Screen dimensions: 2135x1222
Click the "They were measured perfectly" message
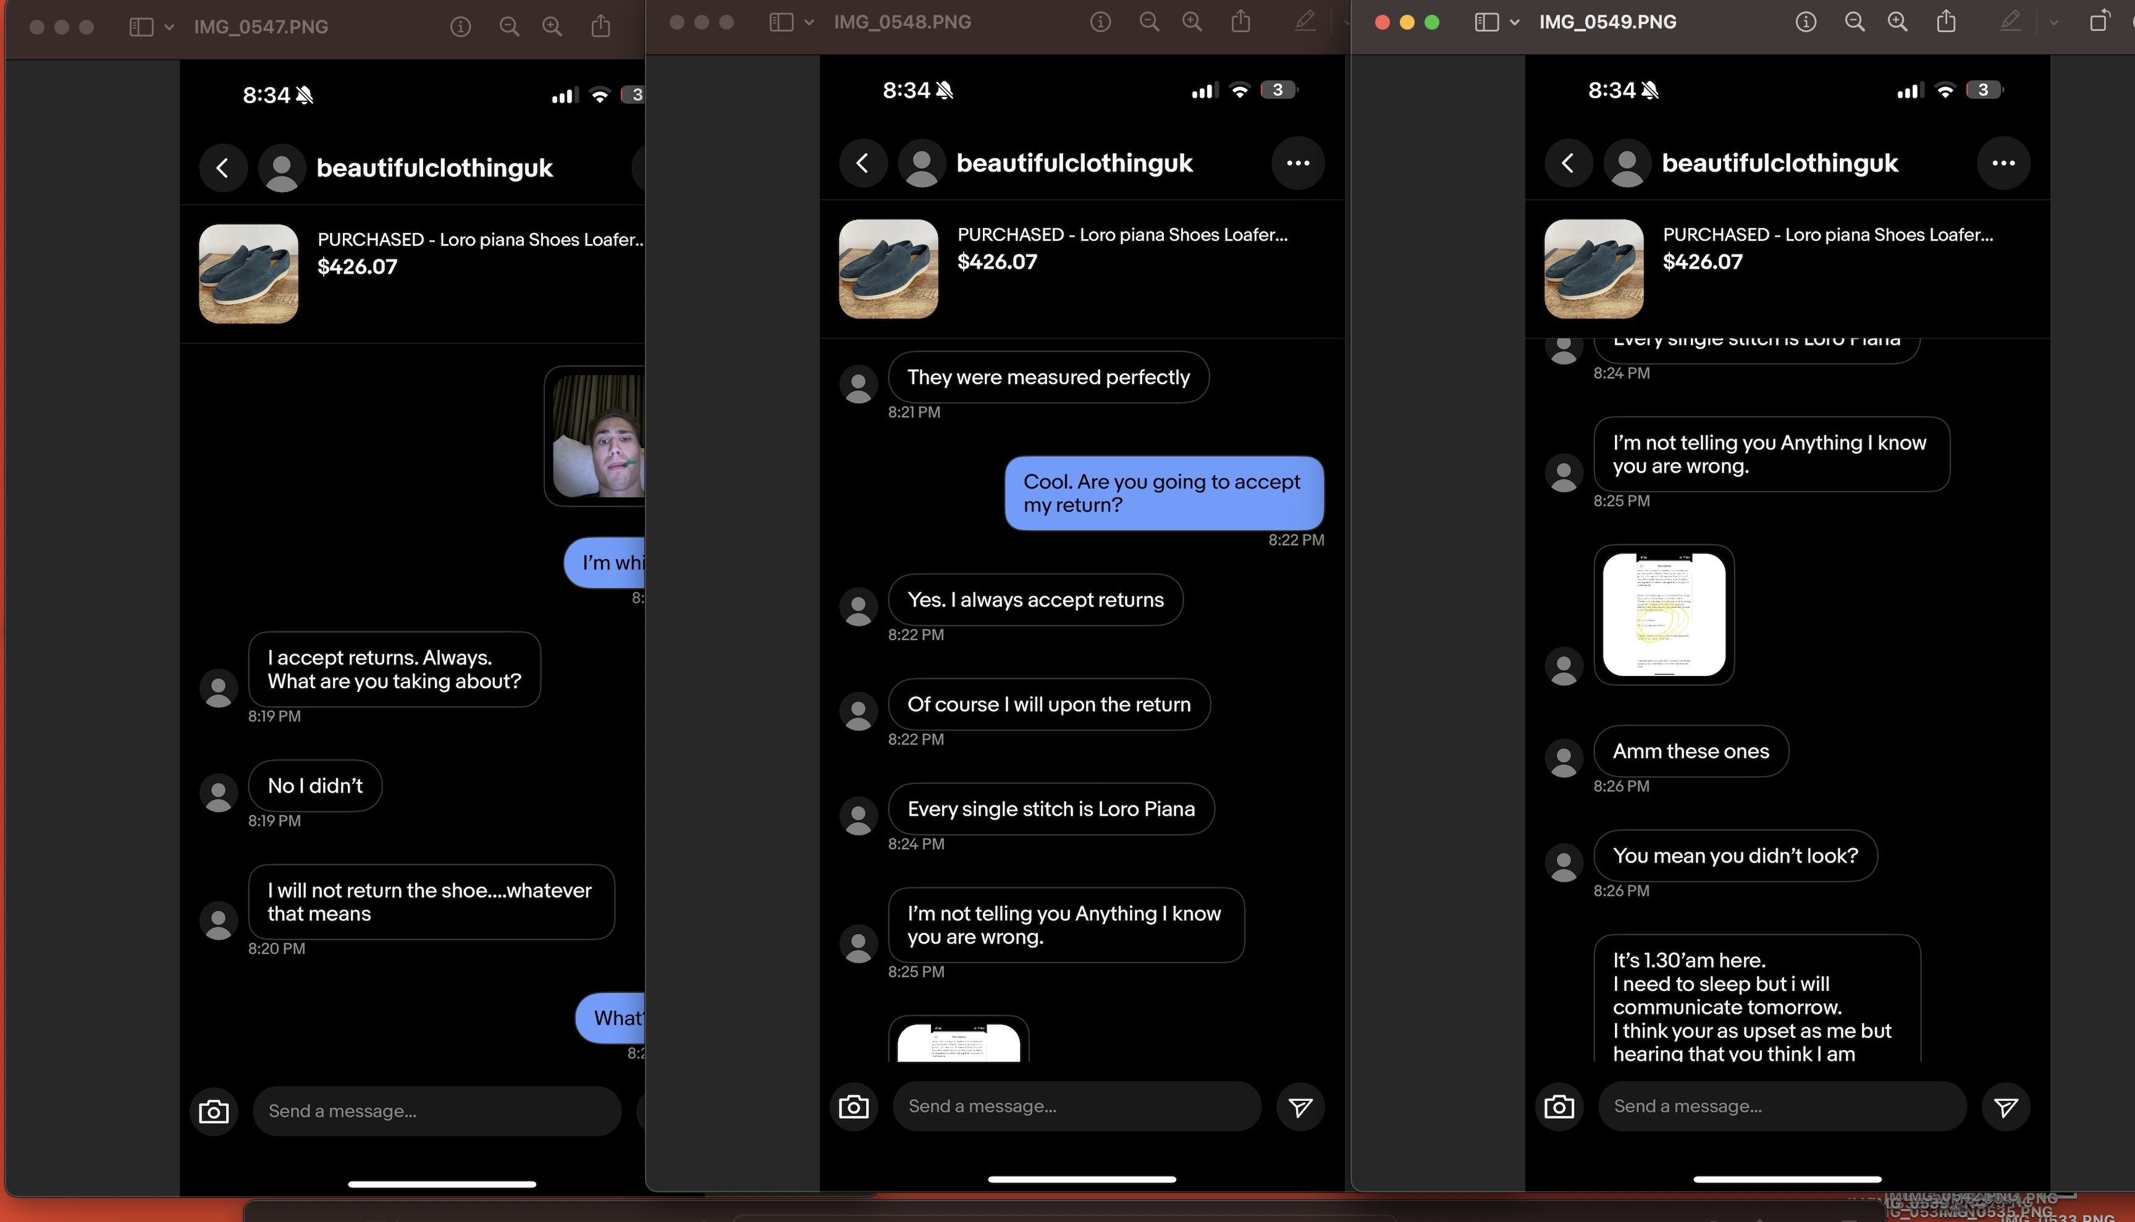coord(1049,377)
